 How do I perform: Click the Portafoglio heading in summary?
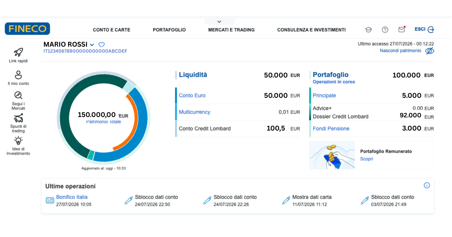point(331,74)
